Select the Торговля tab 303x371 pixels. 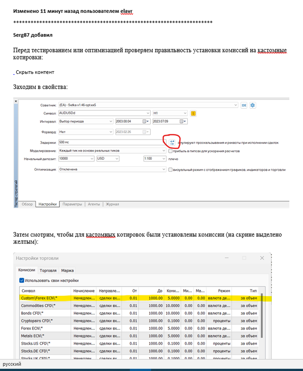click(x=48, y=271)
